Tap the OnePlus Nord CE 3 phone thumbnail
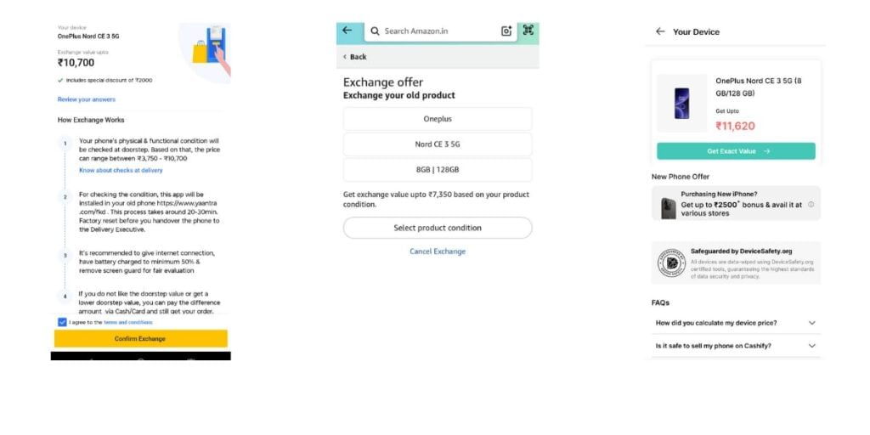This screenshot has width=870, height=435. 681,103
